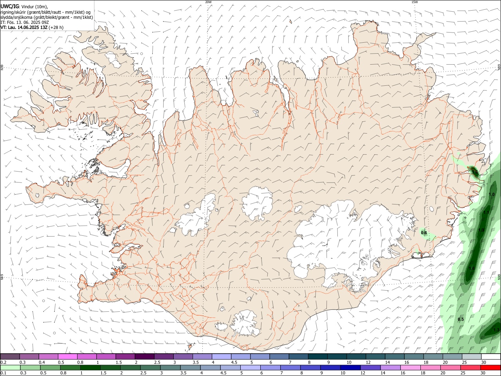
Task: Click the 'IT: Fös. 13. 06. 2025 09Z' line
Action: click(25, 22)
